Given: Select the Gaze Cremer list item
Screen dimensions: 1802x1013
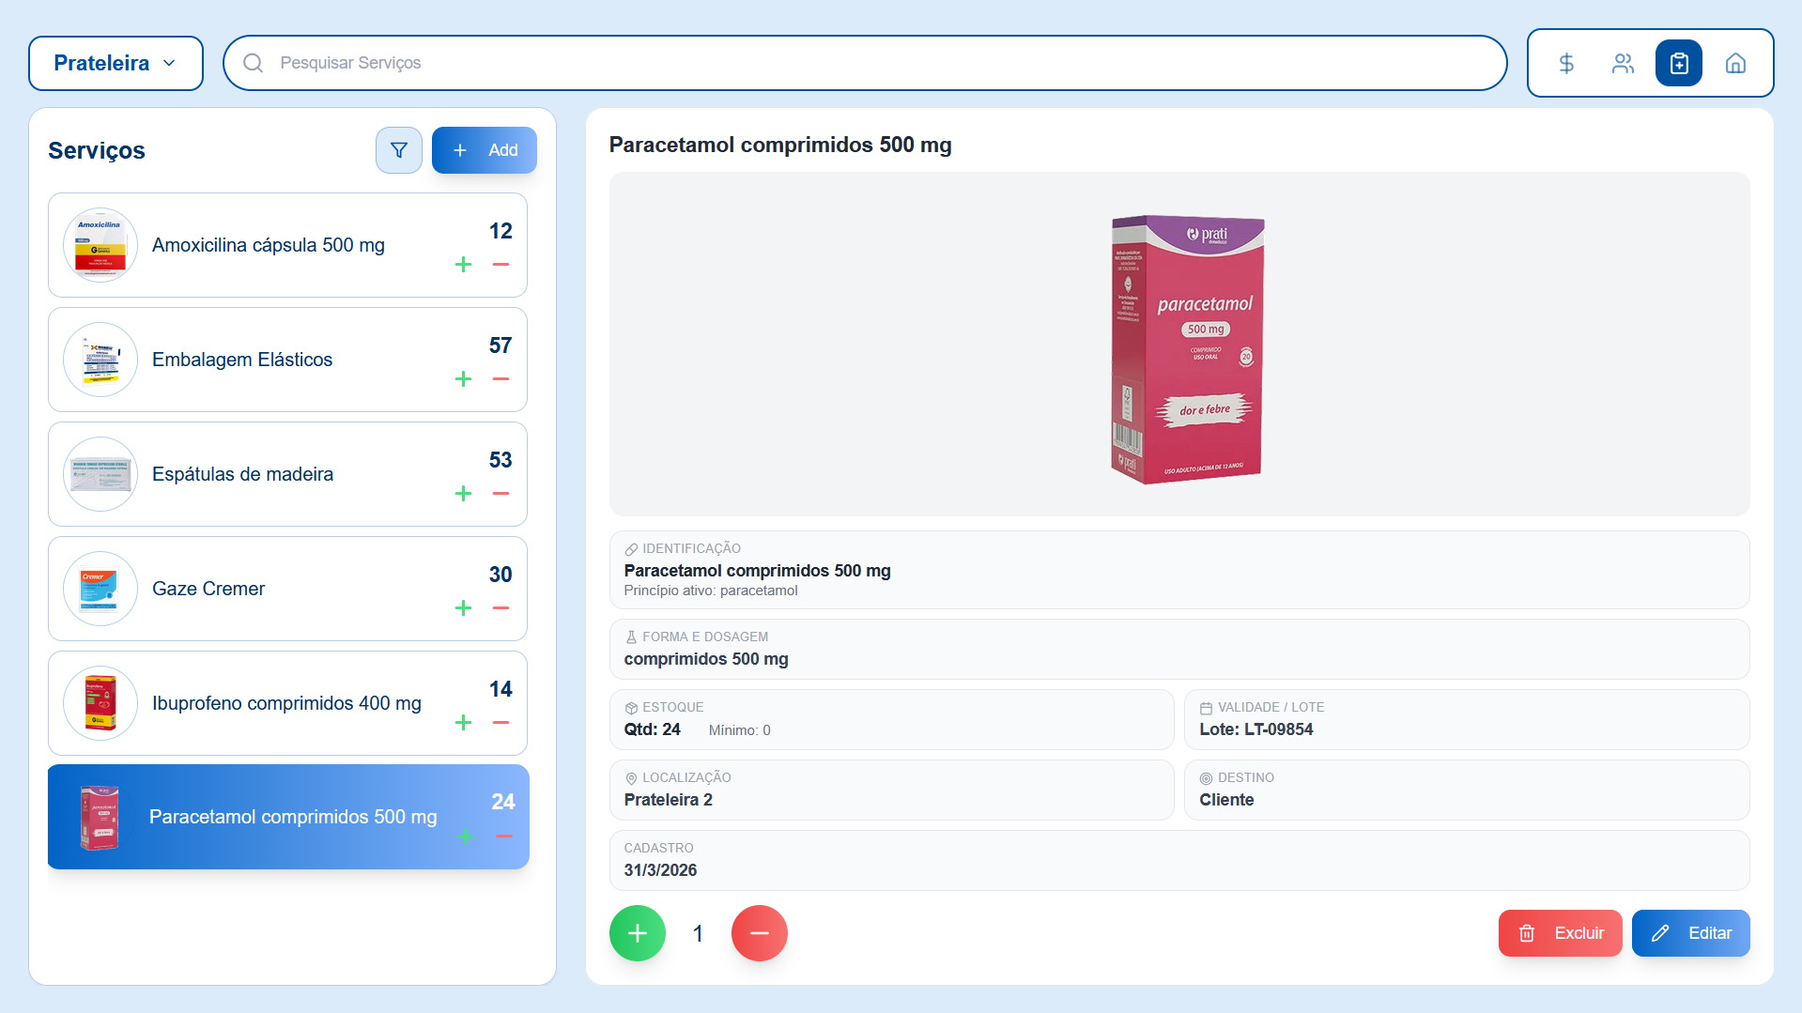Looking at the screenshot, I should (208, 589).
